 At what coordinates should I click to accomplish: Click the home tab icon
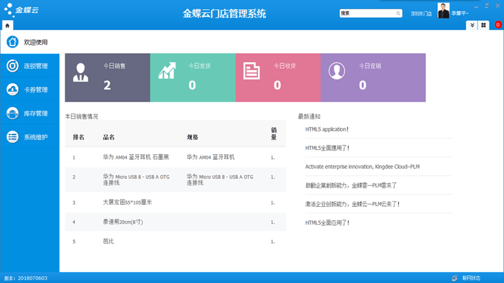pos(8,25)
